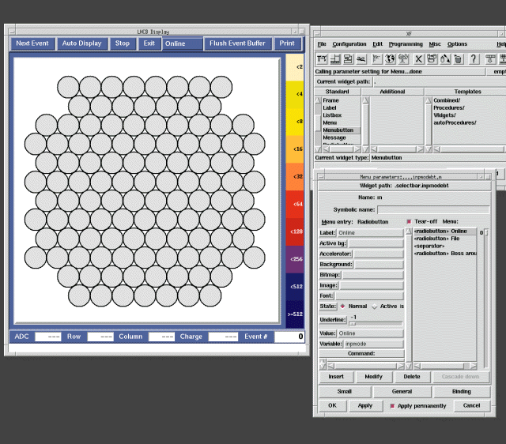This screenshot has height=444, width=506.
Task: Click the Flush Event Buffer button
Action: 237,43
